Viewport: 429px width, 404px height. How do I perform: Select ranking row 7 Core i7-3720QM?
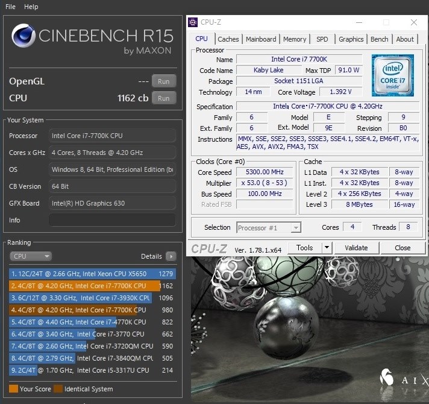point(92,346)
